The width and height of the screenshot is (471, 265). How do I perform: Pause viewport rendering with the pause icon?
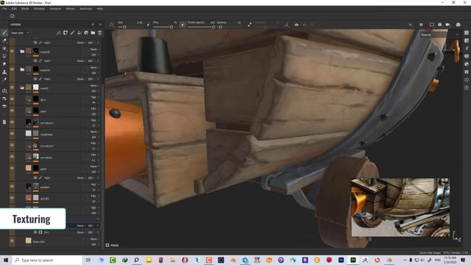421,25
